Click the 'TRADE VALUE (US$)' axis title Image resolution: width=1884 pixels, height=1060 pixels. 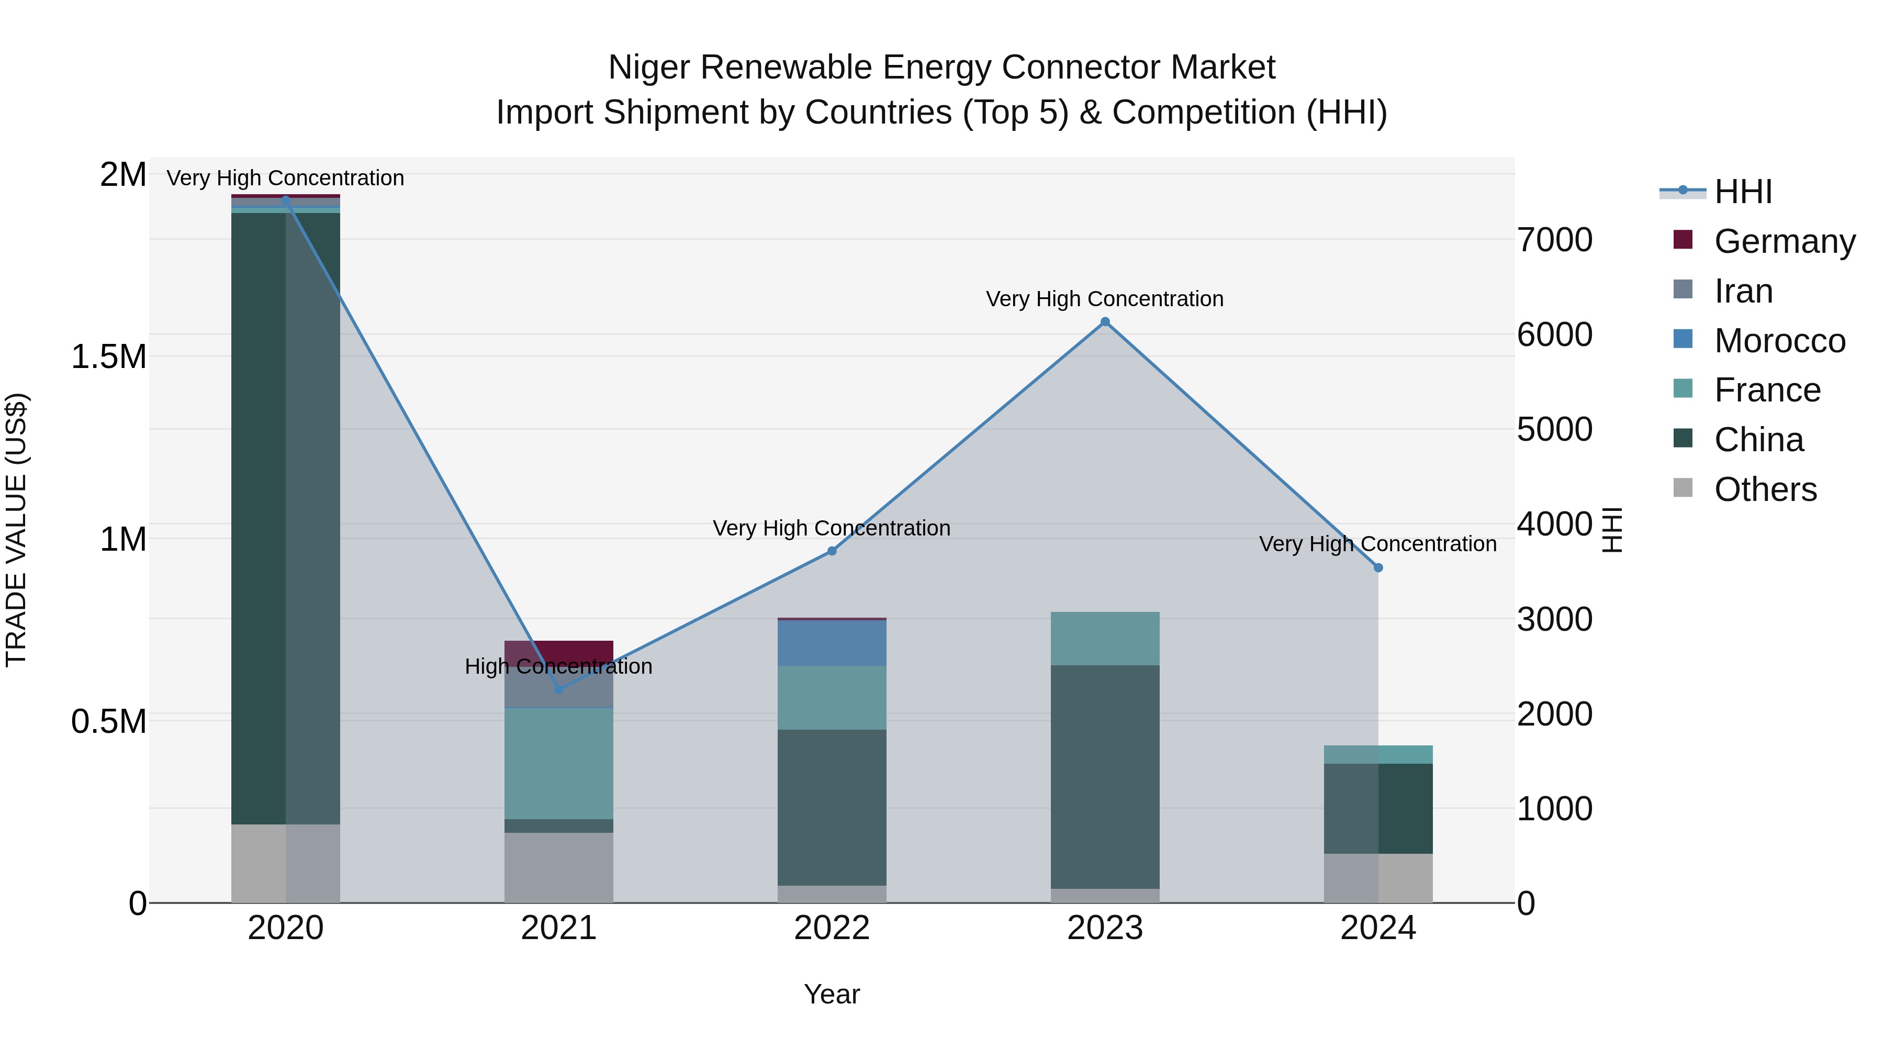(x=16, y=530)
